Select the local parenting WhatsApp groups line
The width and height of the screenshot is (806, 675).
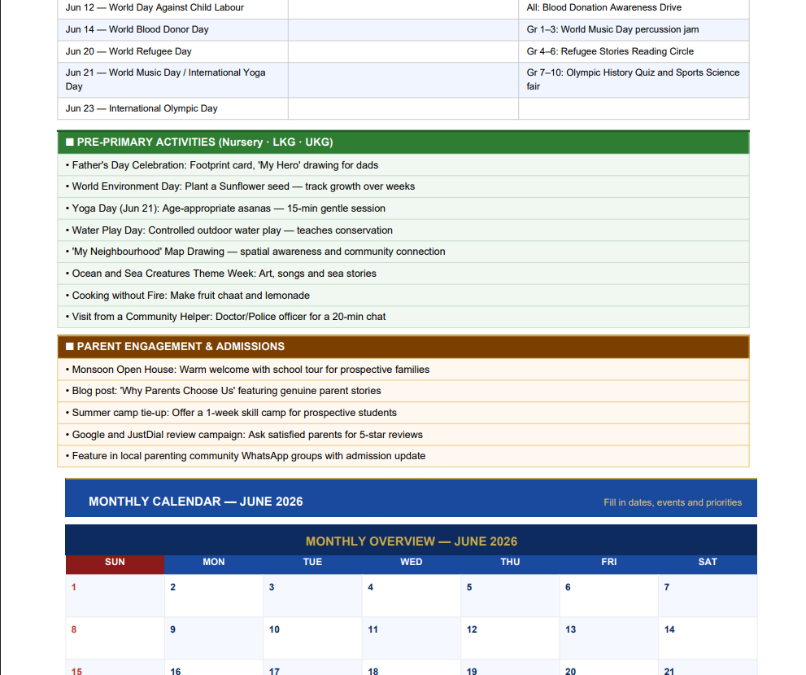(403, 456)
